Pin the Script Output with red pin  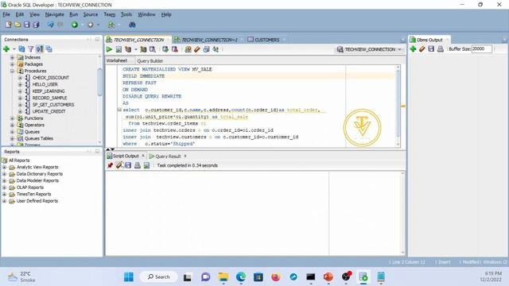tap(110, 165)
